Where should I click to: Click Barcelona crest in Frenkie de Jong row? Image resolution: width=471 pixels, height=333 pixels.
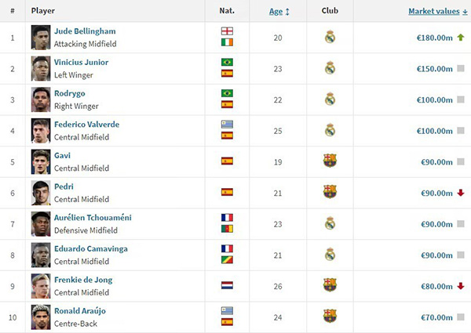(330, 285)
